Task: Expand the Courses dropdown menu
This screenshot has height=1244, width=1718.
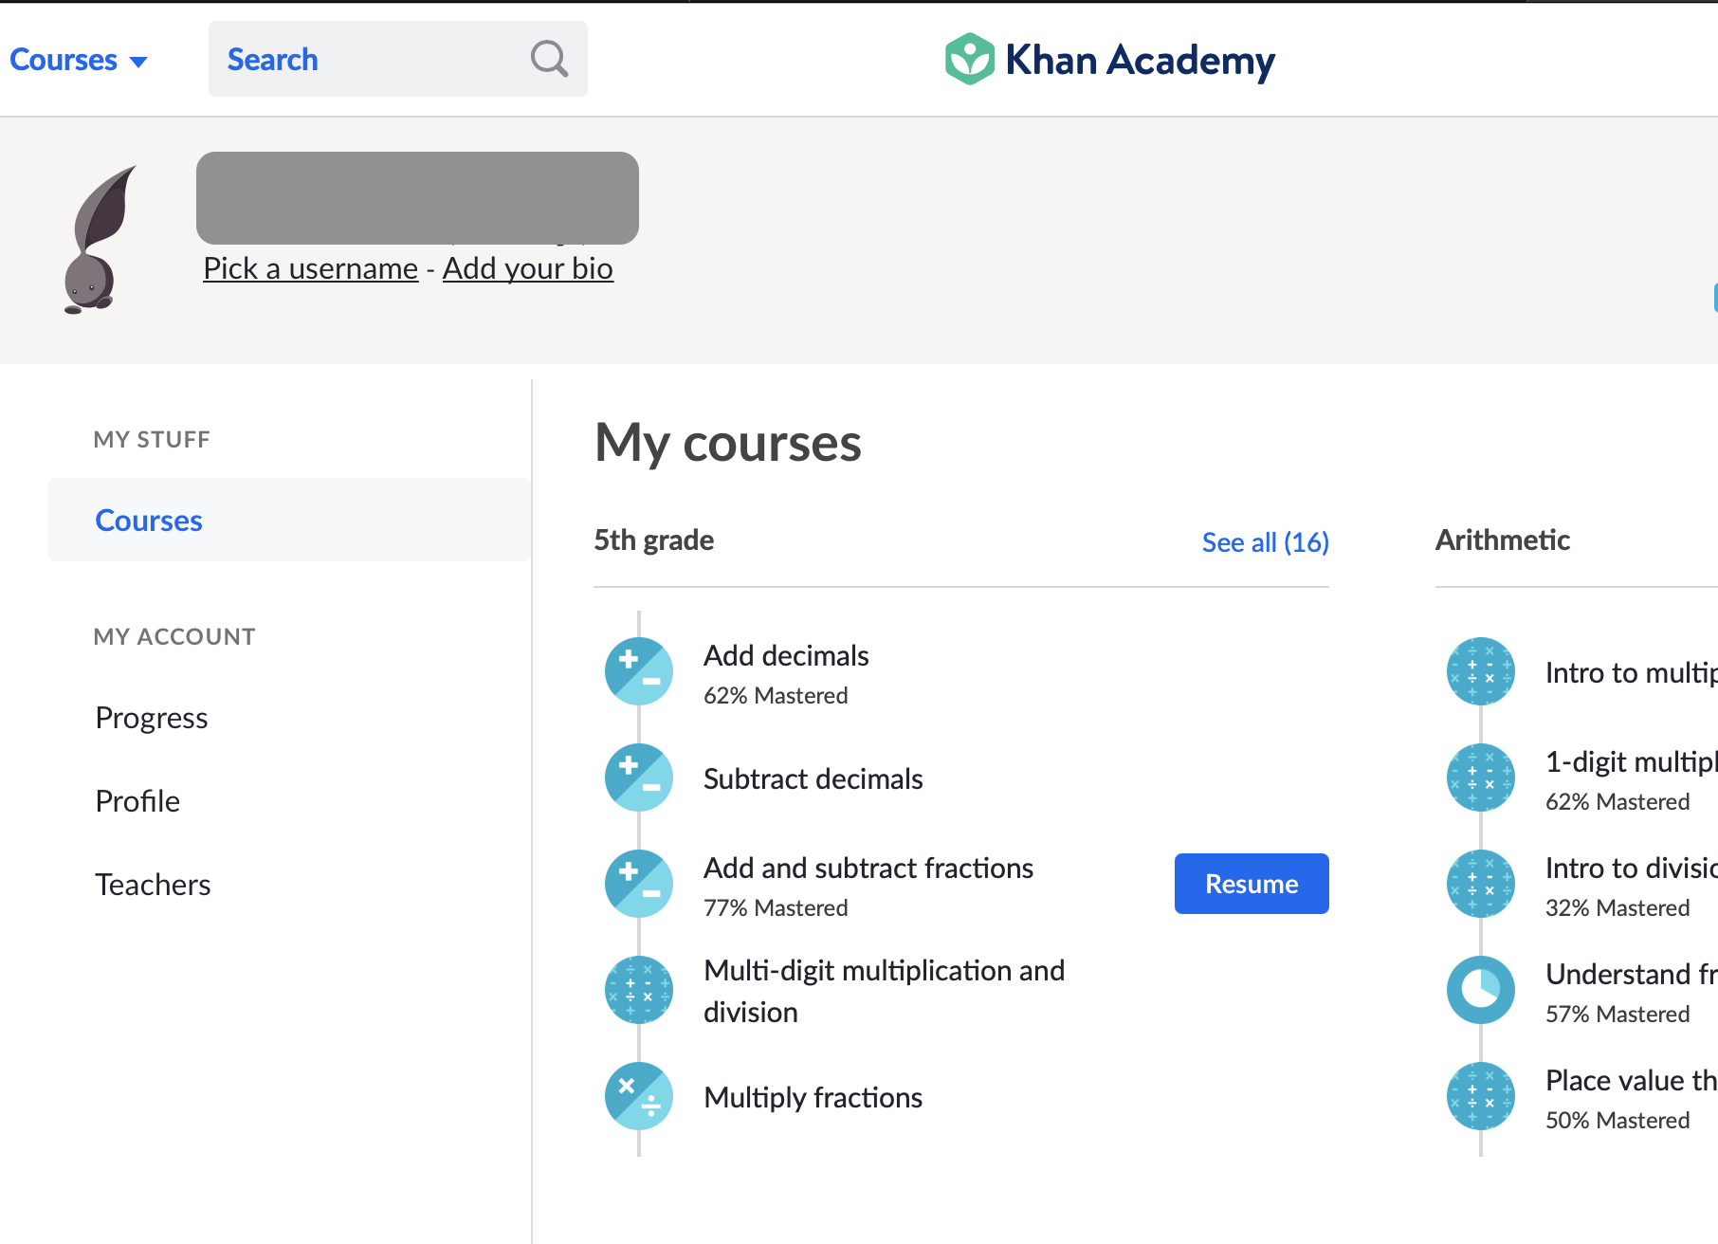Action: (x=79, y=60)
